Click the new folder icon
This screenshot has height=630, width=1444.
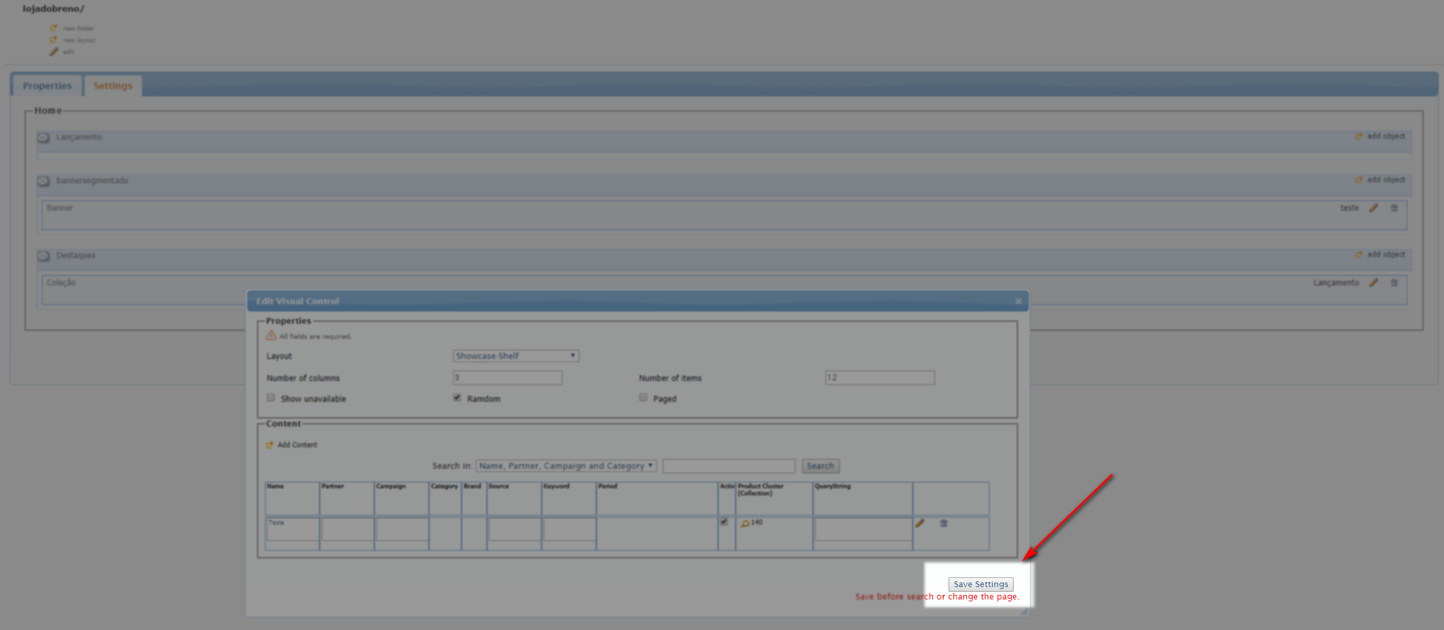click(53, 28)
